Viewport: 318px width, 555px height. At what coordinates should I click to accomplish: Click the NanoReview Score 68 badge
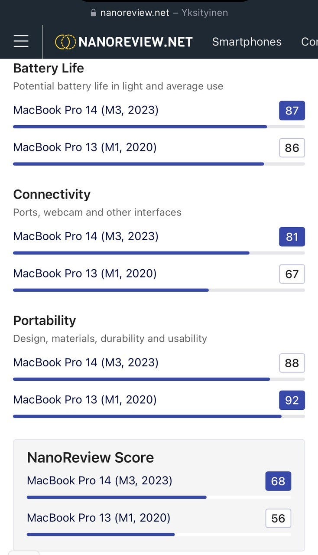click(278, 481)
